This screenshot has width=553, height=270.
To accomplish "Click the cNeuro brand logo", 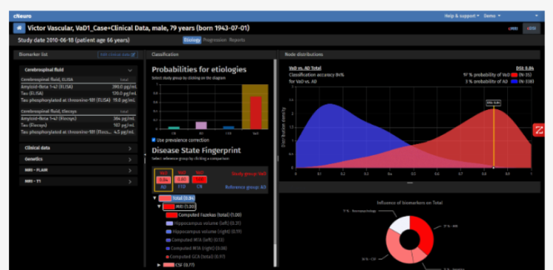I will [x=23, y=16].
